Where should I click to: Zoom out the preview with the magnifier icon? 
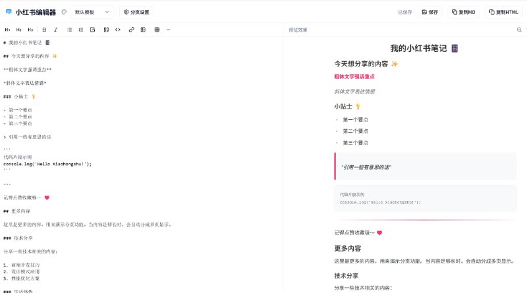(x=519, y=30)
